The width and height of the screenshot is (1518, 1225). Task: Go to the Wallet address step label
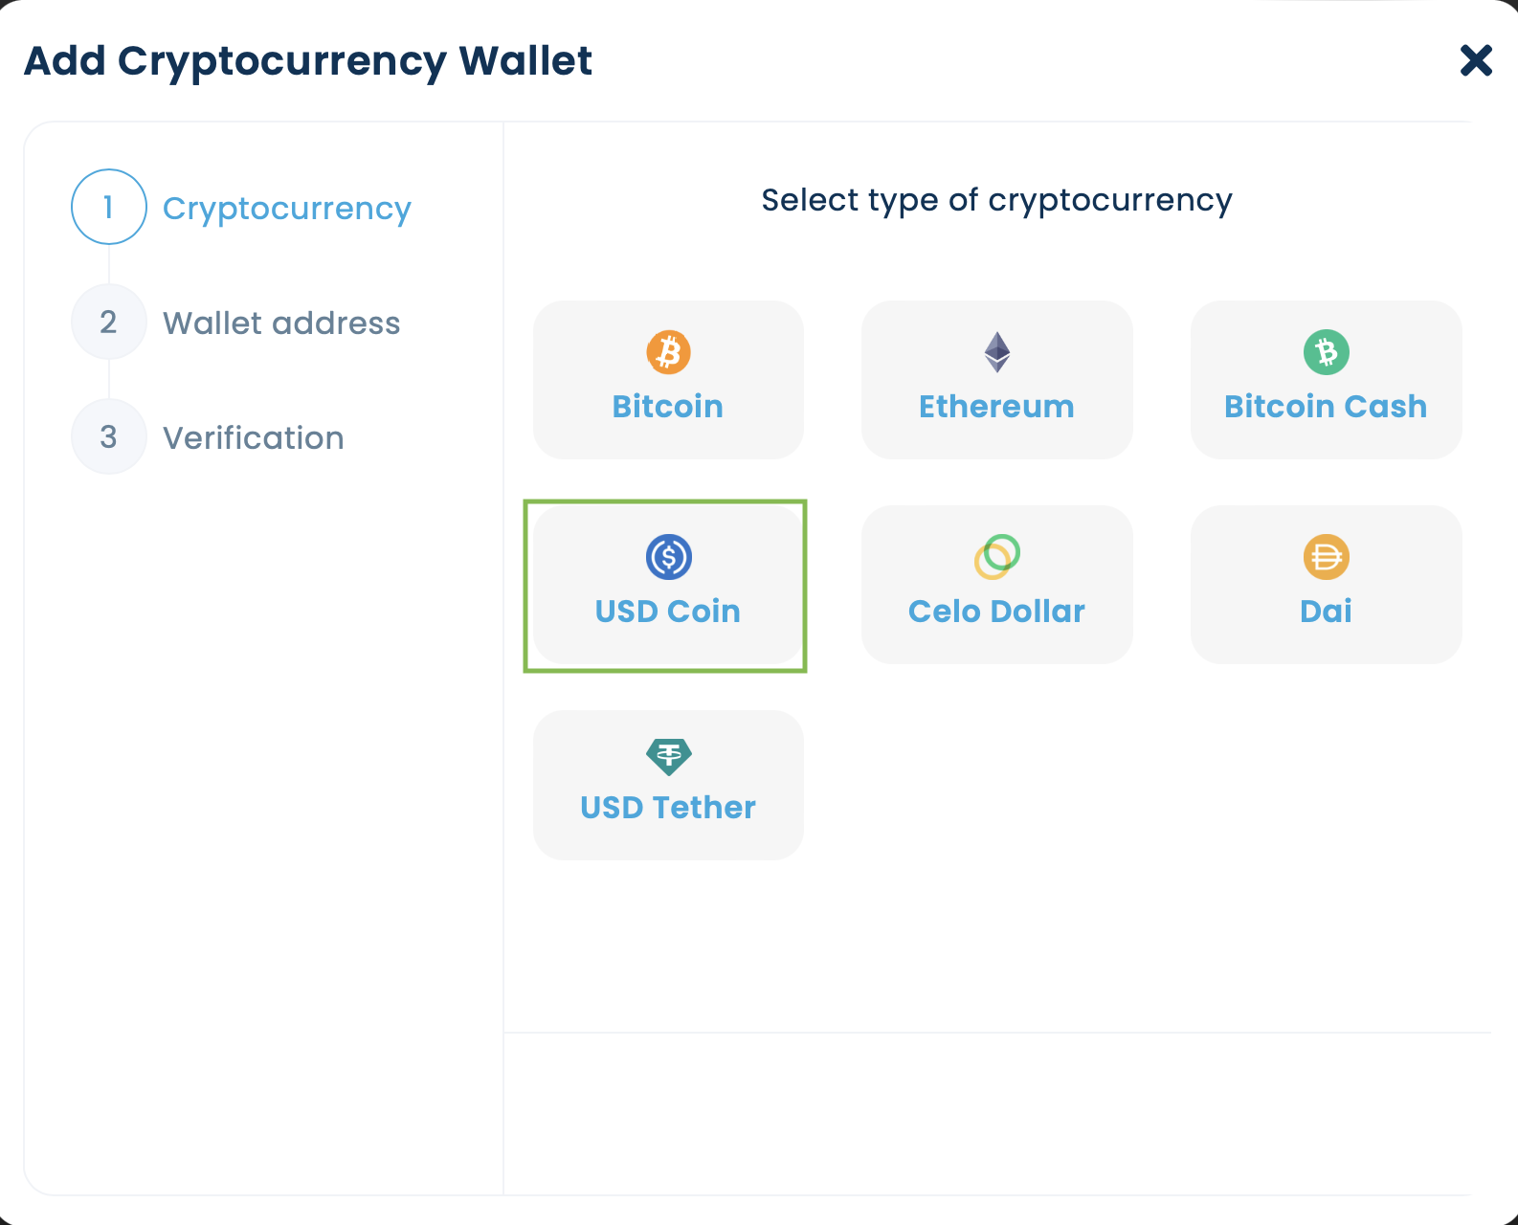coord(281,323)
